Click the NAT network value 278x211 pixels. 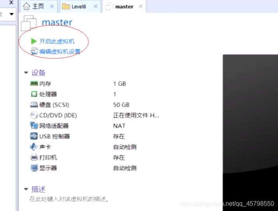pos(119,126)
